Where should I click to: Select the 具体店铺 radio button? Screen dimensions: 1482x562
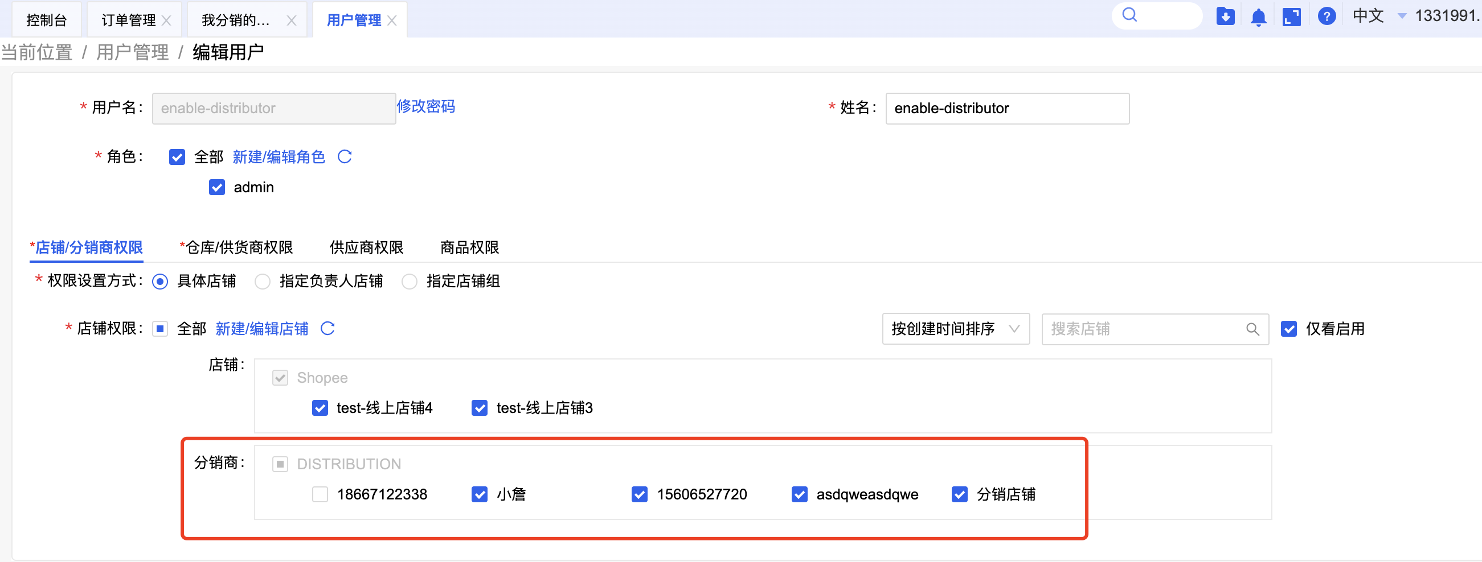coord(160,282)
